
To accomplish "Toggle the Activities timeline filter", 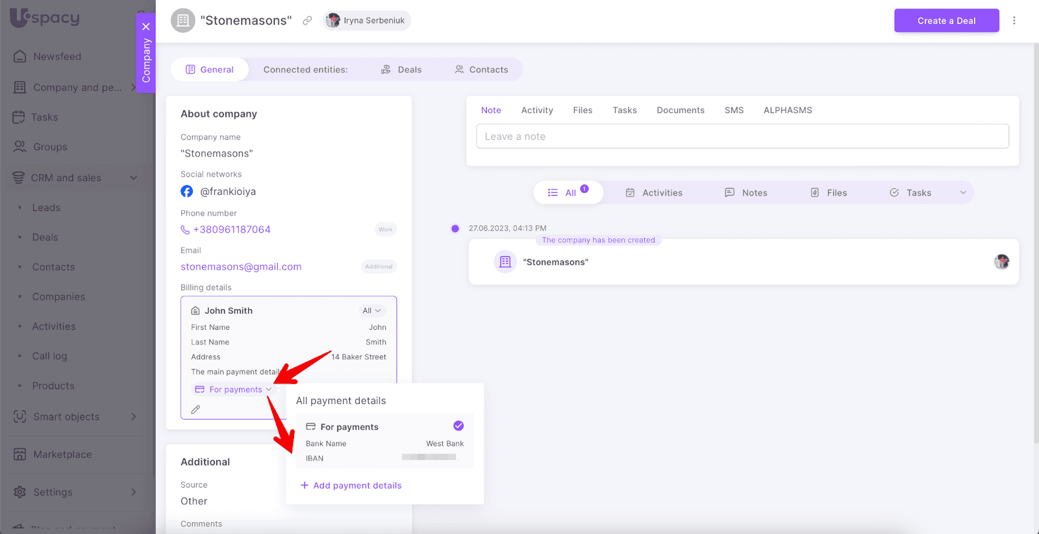I will click(654, 193).
